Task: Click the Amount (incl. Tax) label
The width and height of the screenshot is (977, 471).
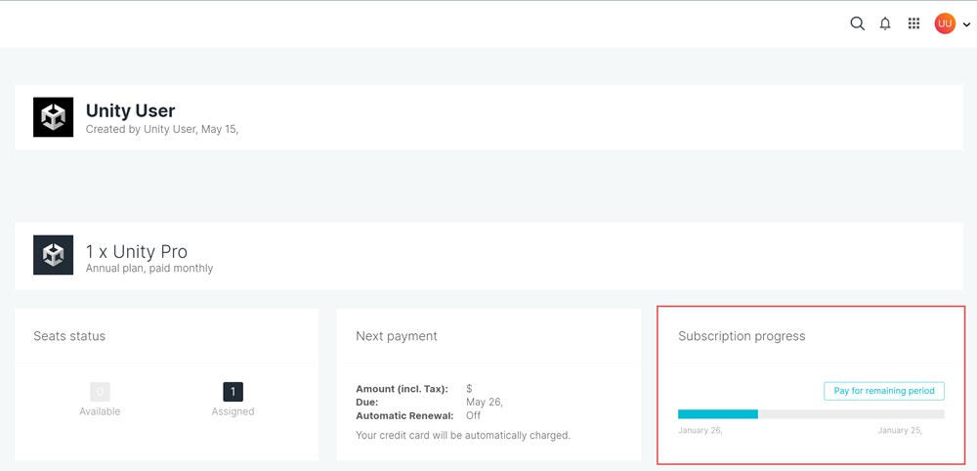Action: click(402, 389)
